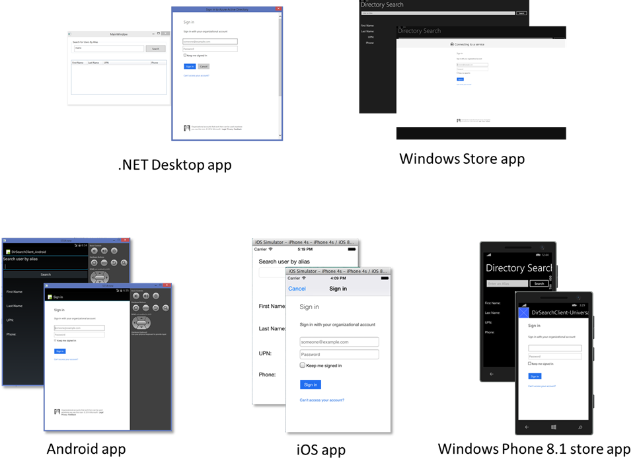Image resolution: width=641 pixels, height=469 pixels.
Task: Click First Name column header in MainWindow
Action: [x=78, y=63]
